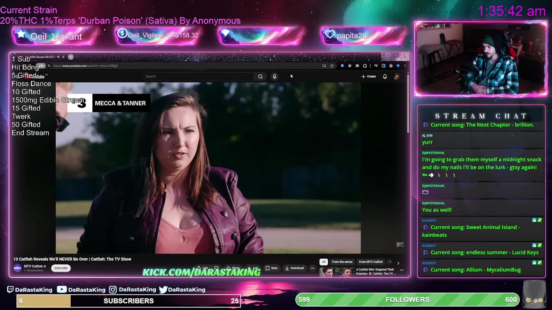The height and width of the screenshot is (310, 552).
Task: Open the browser Extensions puzzle icon
Action: pyautogui.click(x=365, y=66)
